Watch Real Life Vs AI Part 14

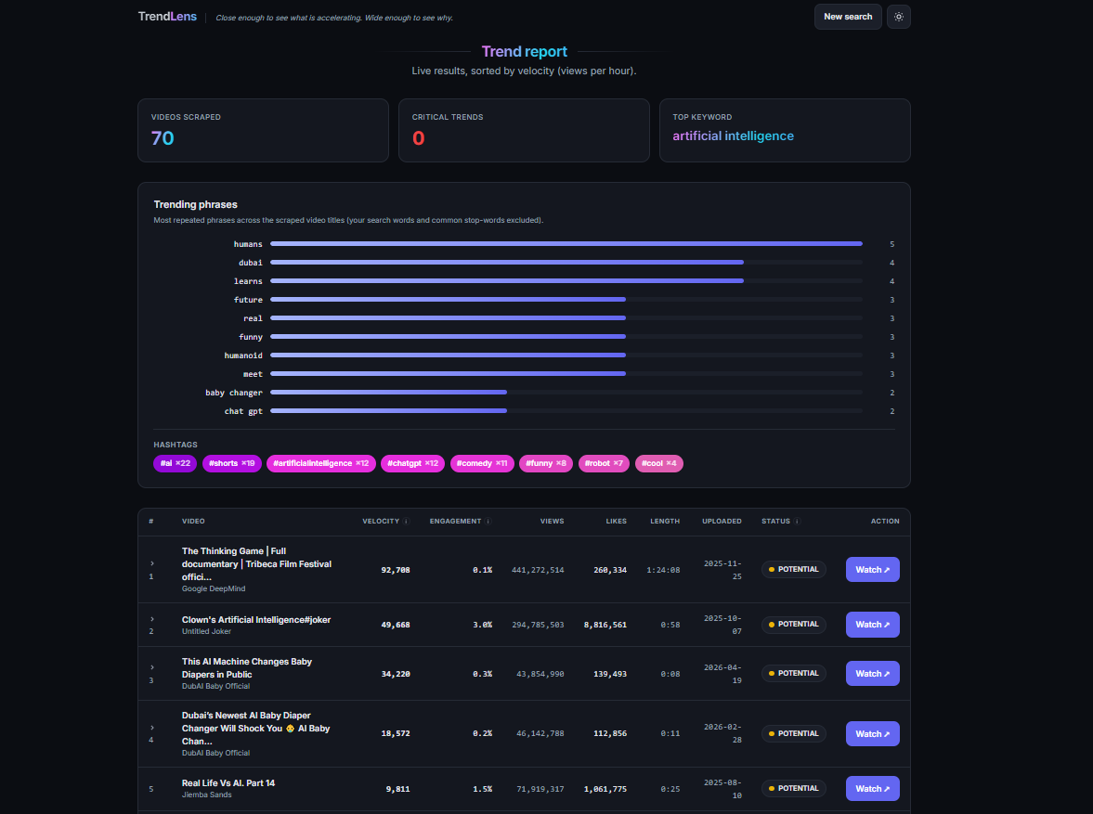[x=872, y=788]
